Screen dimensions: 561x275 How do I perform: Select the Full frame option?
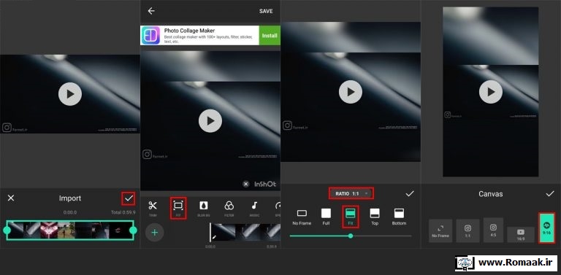tap(326, 217)
